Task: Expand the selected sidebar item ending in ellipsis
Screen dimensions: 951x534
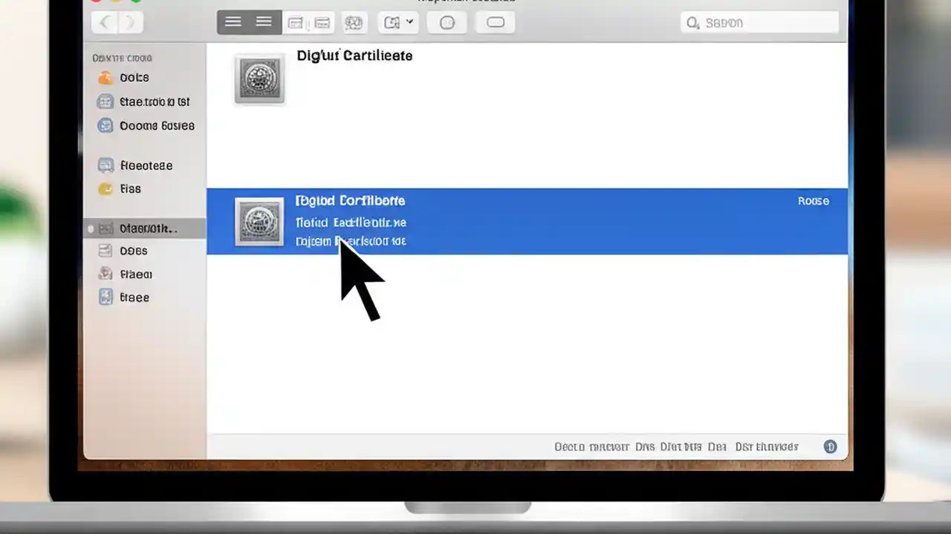Action: (x=148, y=228)
